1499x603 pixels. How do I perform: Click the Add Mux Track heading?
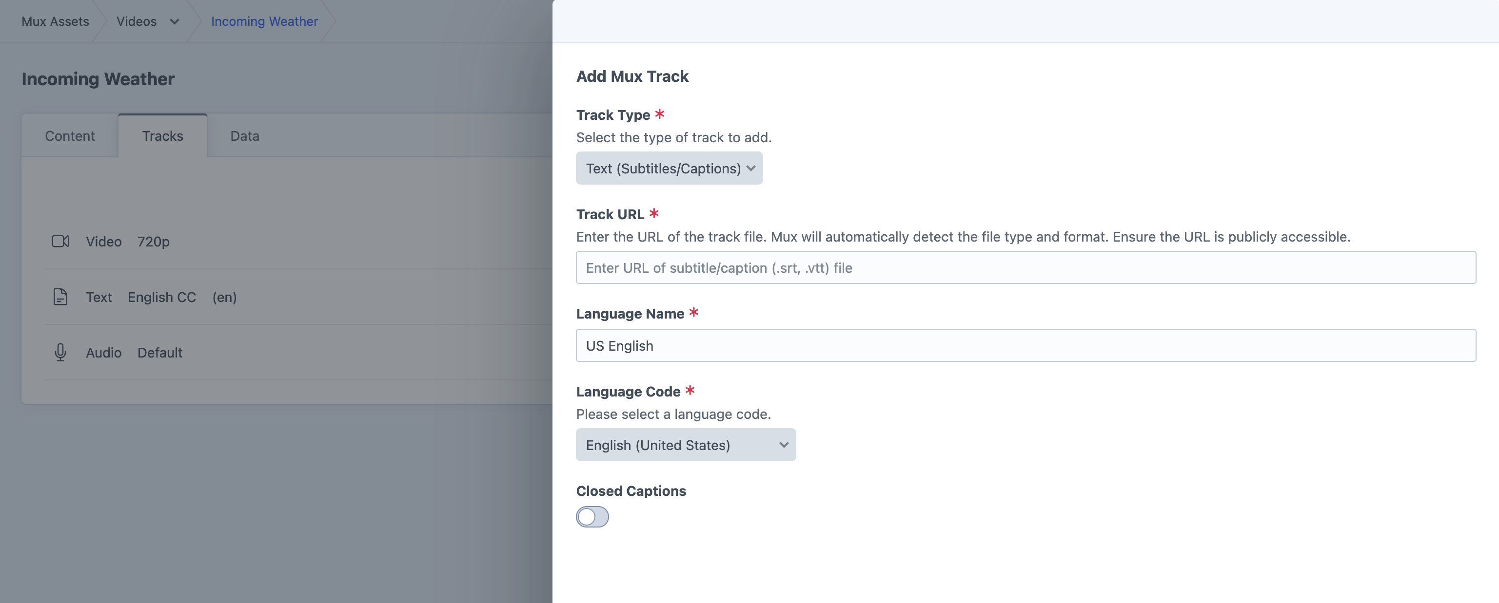(632, 76)
